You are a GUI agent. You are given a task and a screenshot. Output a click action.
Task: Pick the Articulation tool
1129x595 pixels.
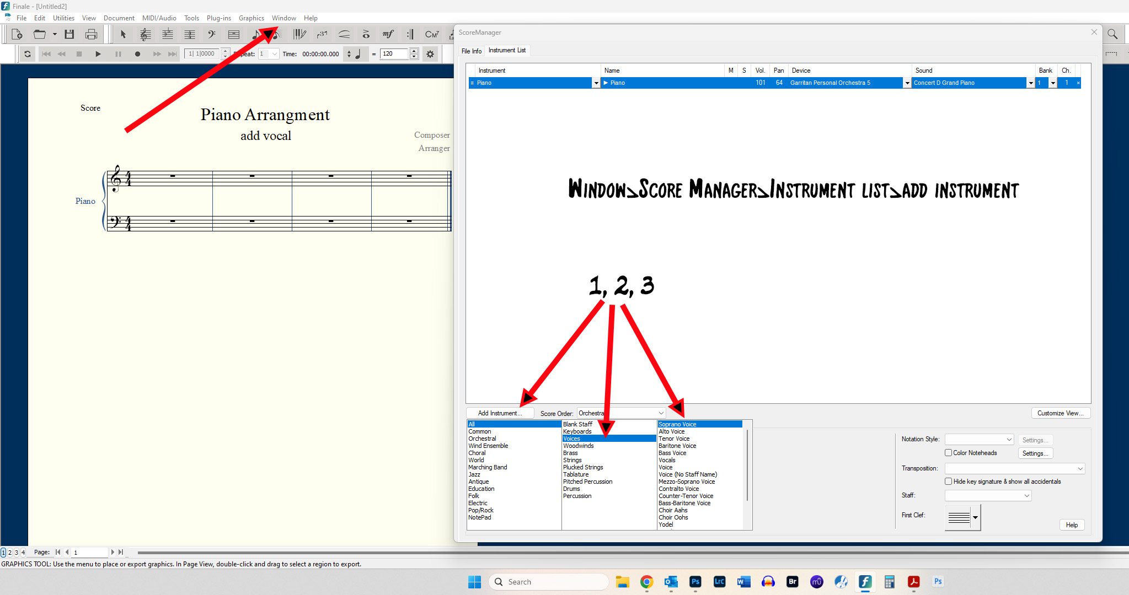[x=366, y=35]
